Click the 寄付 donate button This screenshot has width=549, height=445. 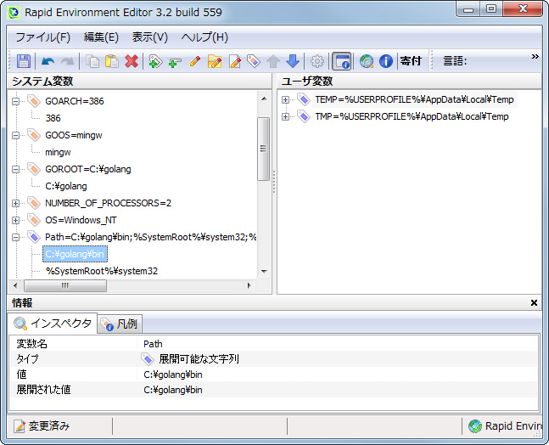point(411,61)
